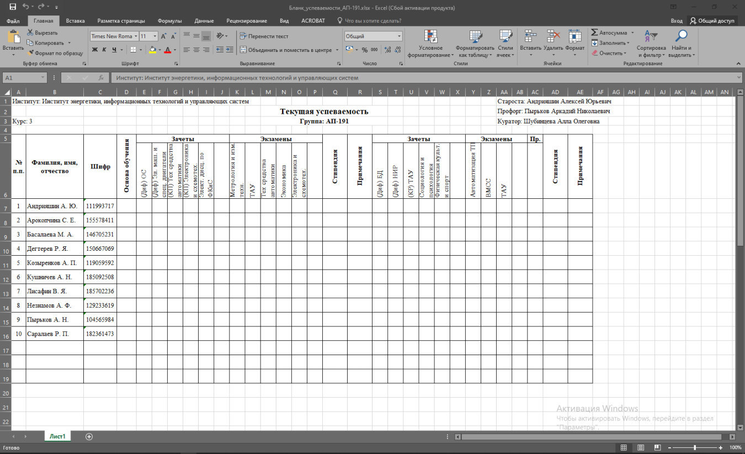Align text to the middle vertically
This screenshot has height=454, width=745.
[x=196, y=36]
